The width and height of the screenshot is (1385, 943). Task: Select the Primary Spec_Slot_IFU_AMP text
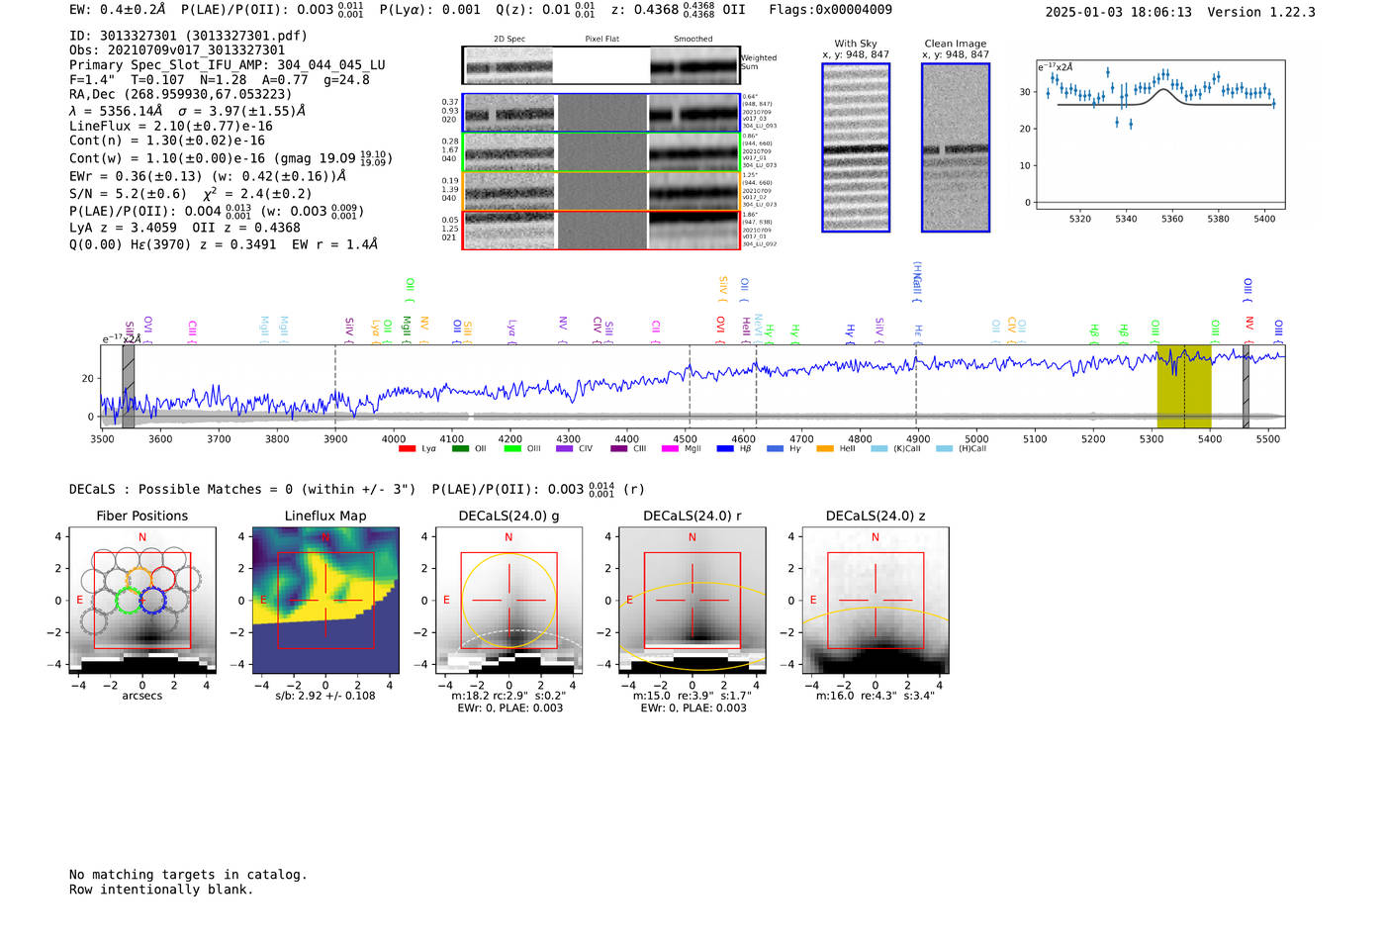(228, 65)
